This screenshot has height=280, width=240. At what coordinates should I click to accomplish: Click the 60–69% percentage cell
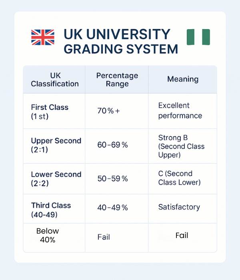[112, 145]
